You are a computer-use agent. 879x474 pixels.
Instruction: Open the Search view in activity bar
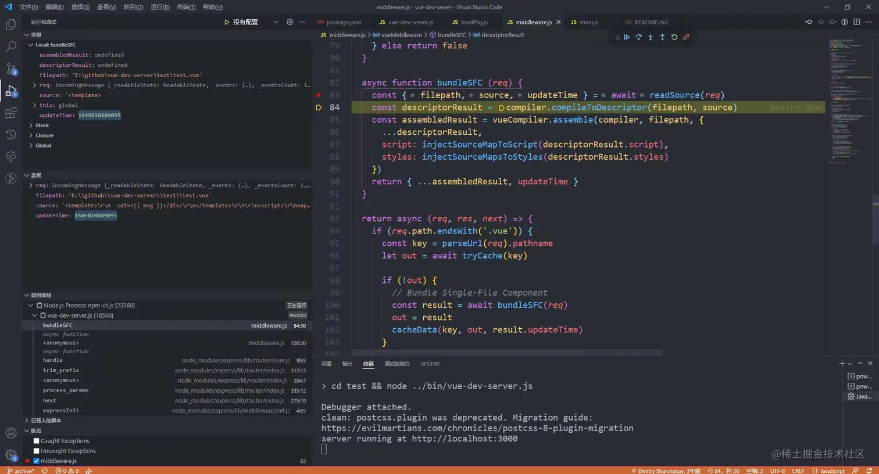(10, 46)
